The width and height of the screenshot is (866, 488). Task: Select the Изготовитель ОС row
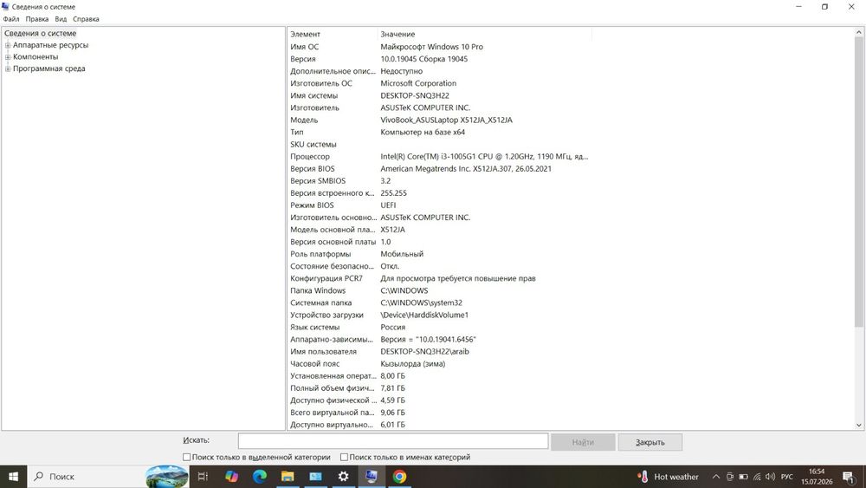point(440,83)
